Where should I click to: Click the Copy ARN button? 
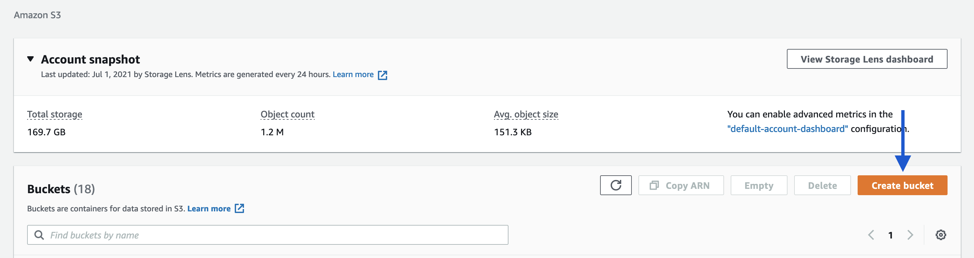pos(681,185)
